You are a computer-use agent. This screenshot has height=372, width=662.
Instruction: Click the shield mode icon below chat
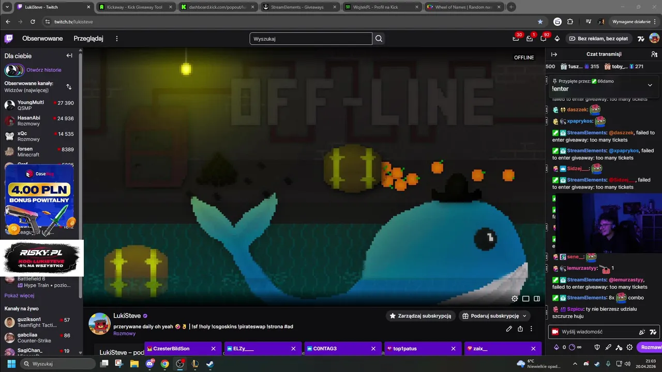tap(597, 347)
